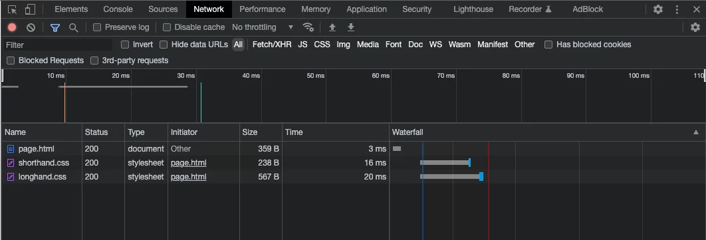Enable the Disable cache checkbox
The width and height of the screenshot is (706, 240).
coord(167,27)
